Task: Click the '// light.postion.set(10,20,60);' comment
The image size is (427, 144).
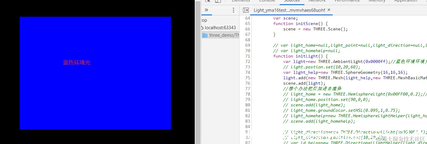Action: (322, 67)
